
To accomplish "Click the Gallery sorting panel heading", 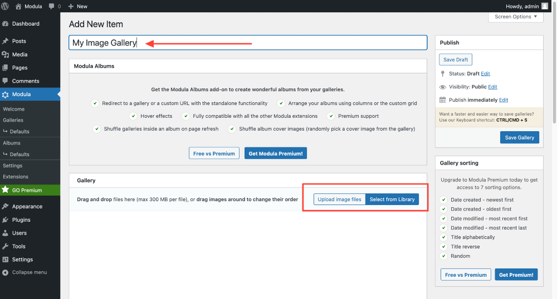I will point(459,163).
